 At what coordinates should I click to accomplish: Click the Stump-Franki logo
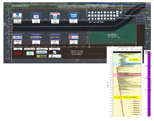(55, 37)
